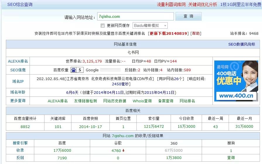Click Baidu traffic estimate 8852
The width and height of the screenshot is (262, 164).
tap(25, 127)
